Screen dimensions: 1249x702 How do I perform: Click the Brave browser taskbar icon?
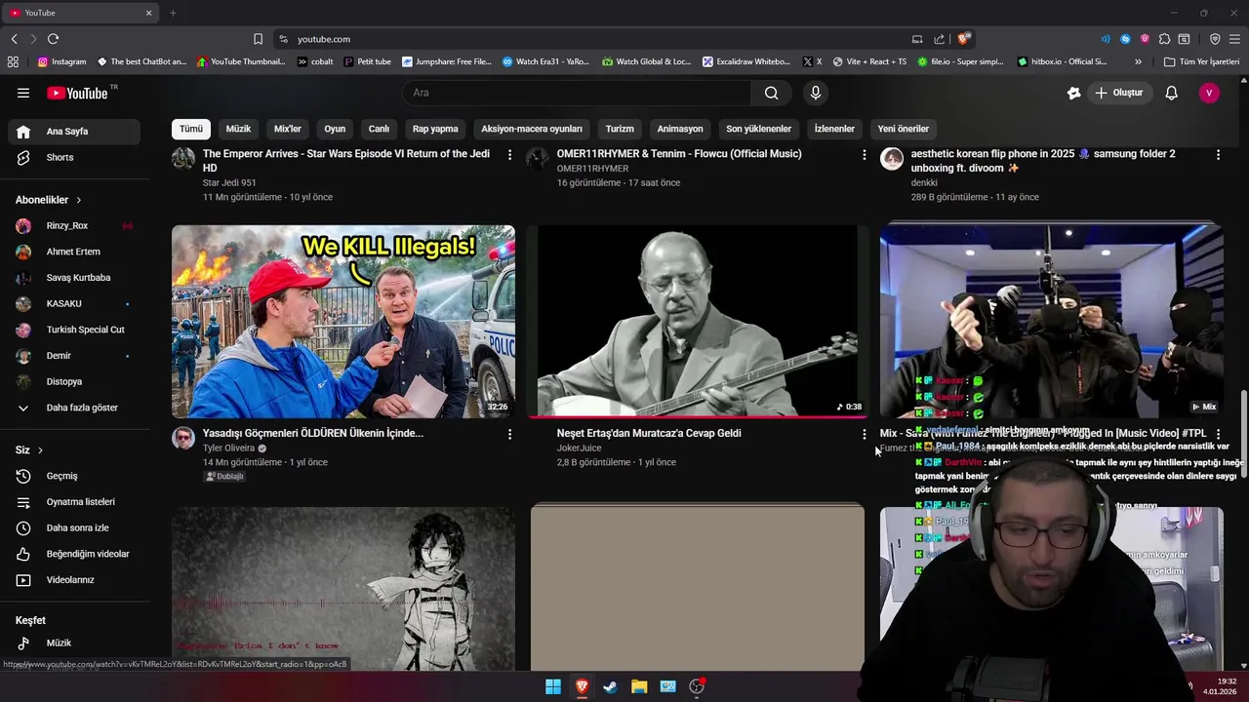pos(582,686)
